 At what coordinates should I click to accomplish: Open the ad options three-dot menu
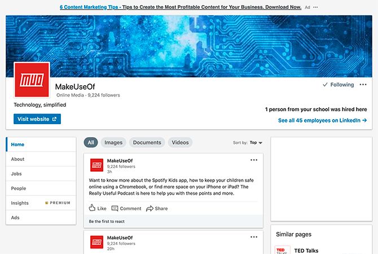pos(315,7)
